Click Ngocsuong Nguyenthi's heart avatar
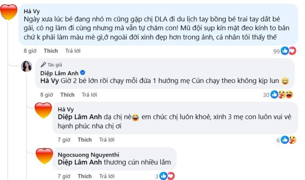 coord(43,156)
